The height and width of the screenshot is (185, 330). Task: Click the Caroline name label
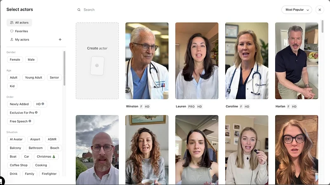[x=232, y=107]
